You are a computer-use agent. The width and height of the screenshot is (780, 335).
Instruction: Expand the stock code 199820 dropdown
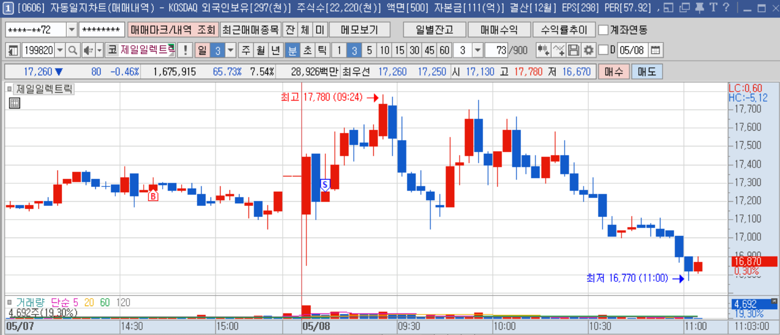60,51
